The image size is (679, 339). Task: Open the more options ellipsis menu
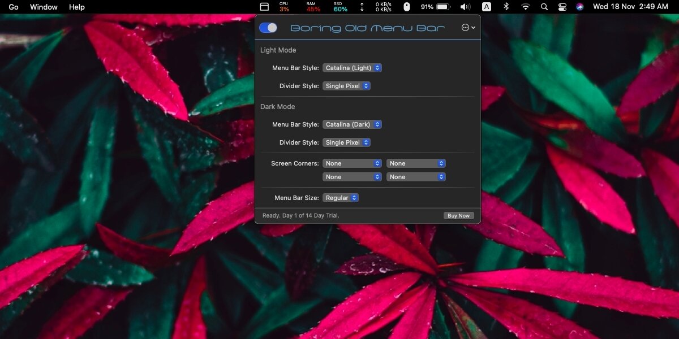click(x=468, y=28)
